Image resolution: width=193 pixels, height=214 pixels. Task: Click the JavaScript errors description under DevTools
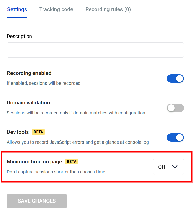coord(78,142)
